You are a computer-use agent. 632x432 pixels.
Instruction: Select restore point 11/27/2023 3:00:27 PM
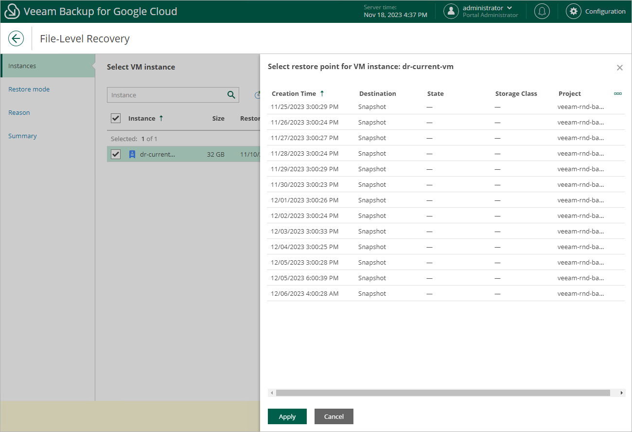click(x=446, y=138)
